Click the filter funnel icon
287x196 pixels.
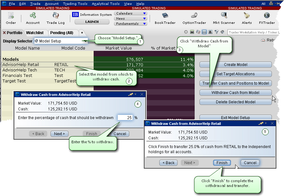217,32
